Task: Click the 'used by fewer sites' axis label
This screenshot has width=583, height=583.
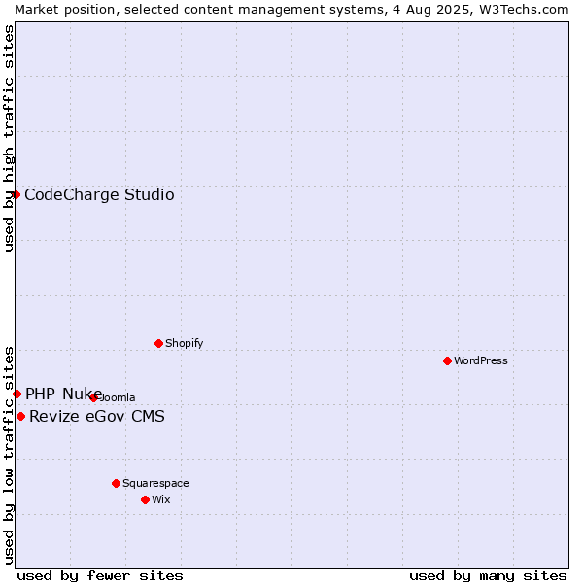Action: 100,576
